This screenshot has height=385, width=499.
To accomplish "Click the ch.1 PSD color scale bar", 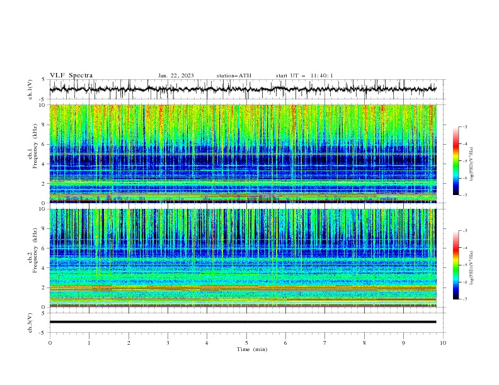I will (456, 161).
